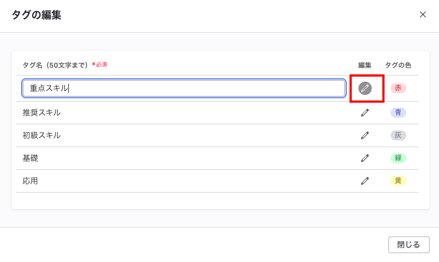This screenshot has width=439, height=262.
Task: Open editing for the 基礎 tag
Action: (365, 158)
